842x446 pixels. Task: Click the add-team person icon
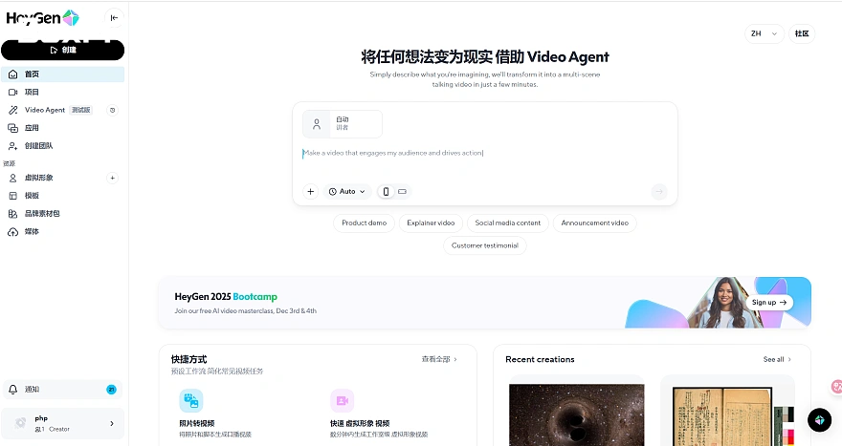[12, 146]
